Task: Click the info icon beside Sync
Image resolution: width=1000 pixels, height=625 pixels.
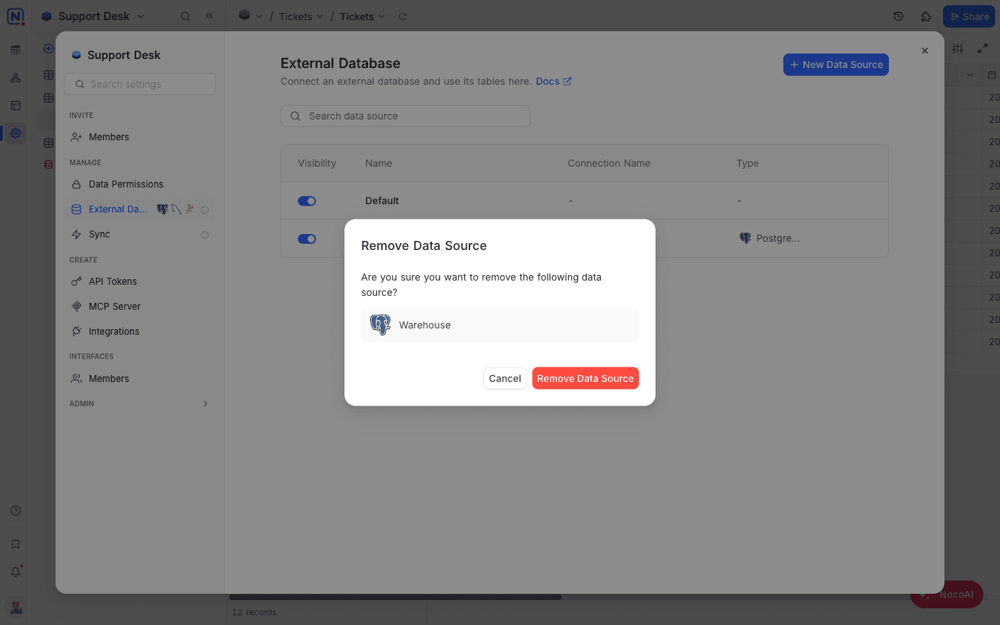Action: click(205, 235)
